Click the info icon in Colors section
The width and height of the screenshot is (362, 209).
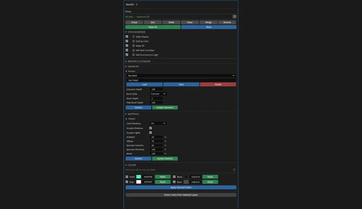[234, 170]
